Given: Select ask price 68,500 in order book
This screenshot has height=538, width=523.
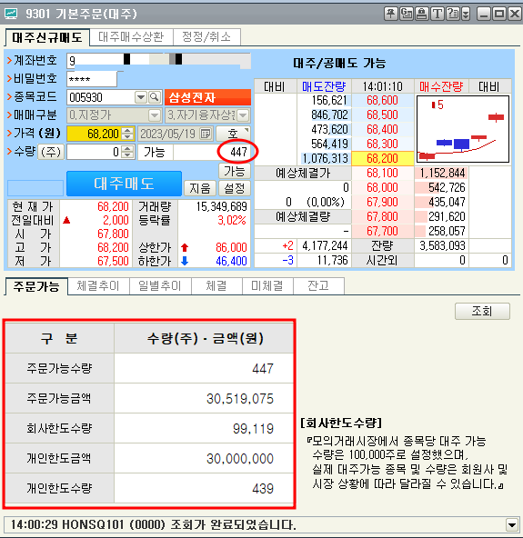Looking at the screenshot, I should coord(383,115).
